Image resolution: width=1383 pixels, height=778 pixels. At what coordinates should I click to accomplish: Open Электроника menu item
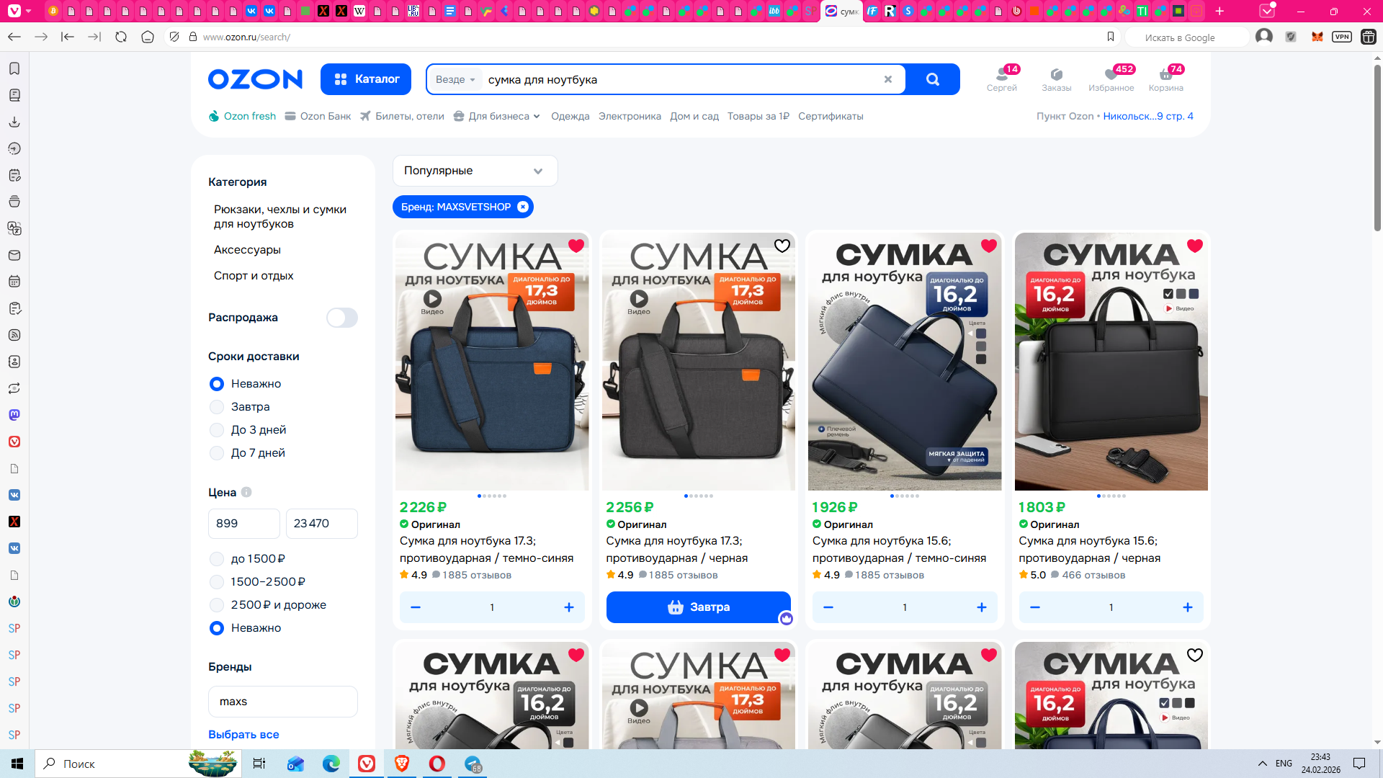[x=630, y=116]
